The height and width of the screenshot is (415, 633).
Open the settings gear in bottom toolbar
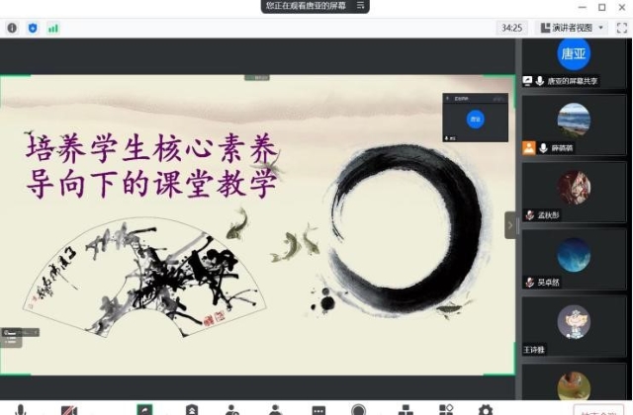tap(485, 409)
